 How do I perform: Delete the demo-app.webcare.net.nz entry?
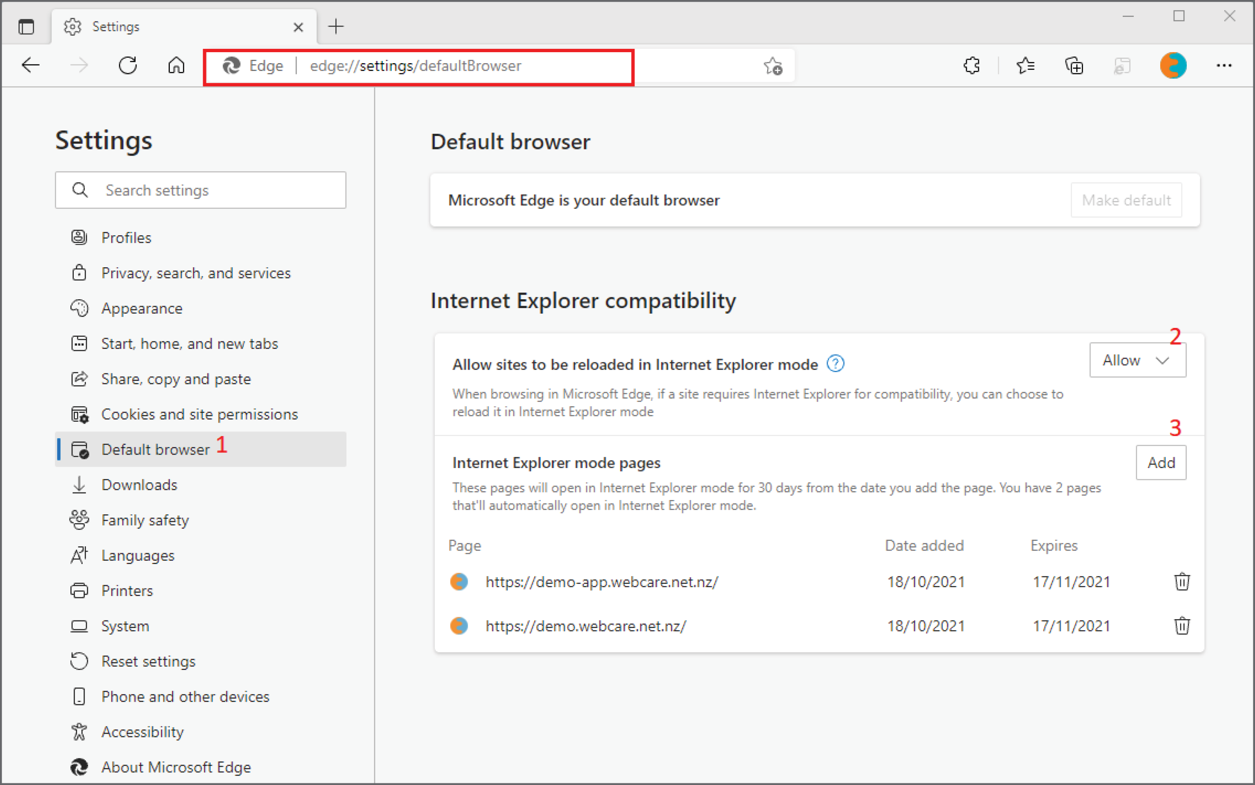[1182, 581]
